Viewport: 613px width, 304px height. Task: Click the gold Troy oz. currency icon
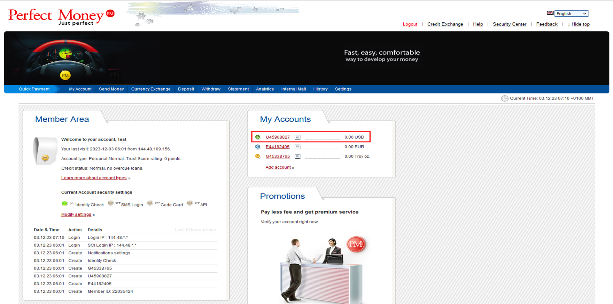tap(258, 156)
